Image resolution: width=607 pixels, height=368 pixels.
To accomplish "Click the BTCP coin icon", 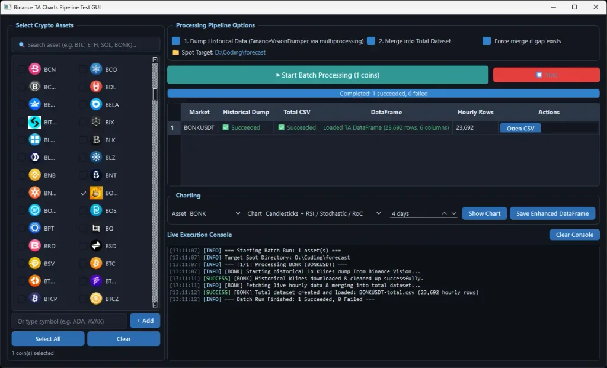I will (34, 298).
